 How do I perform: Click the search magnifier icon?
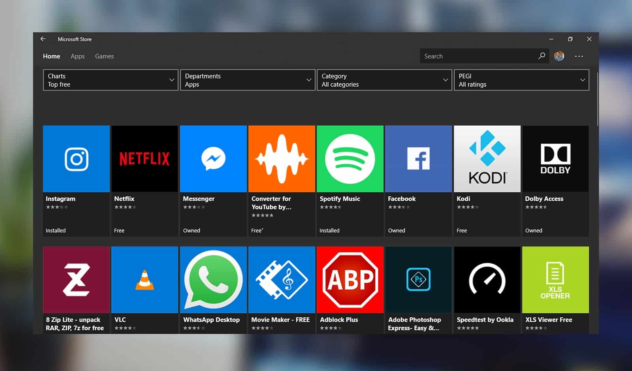pos(542,56)
